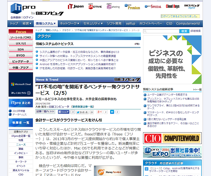Open the ITpro Premium logo link
This screenshot has width=211, height=176.
click(132, 7)
